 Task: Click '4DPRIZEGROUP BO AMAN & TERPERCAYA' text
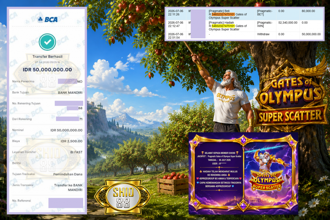pos(219,178)
